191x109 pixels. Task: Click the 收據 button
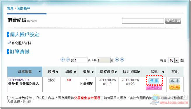[175, 81]
